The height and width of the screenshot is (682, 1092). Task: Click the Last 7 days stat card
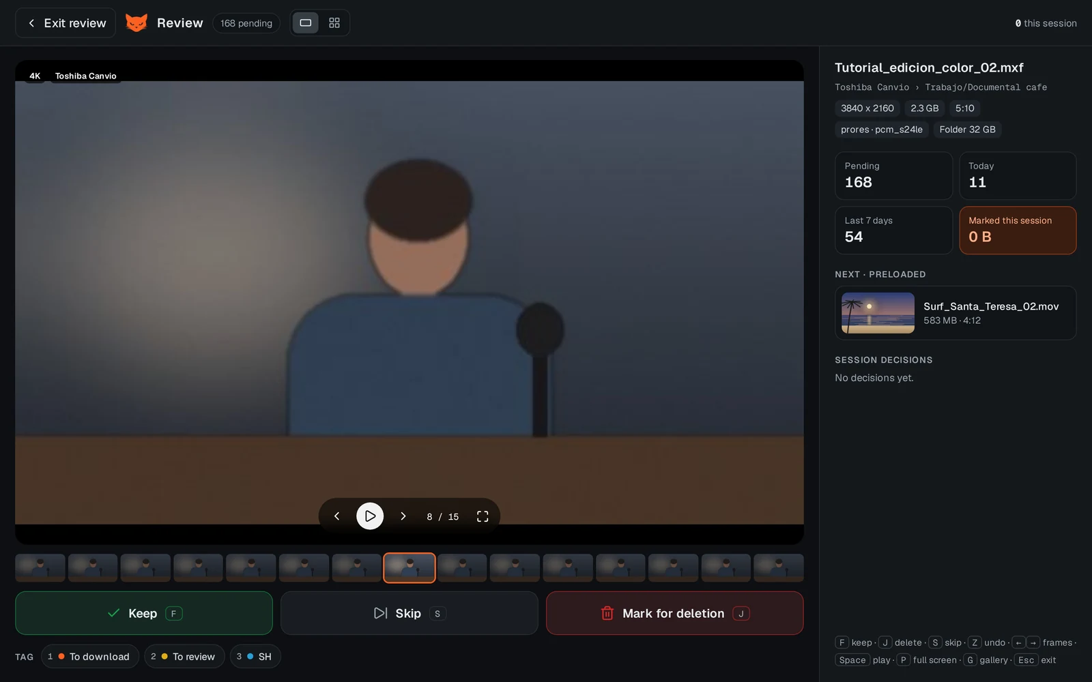point(893,230)
